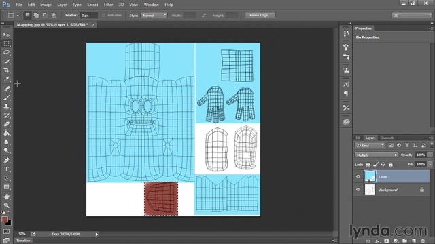This screenshot has height=244, width=435.
Task: Create a new layer icon
Action: (x=414, y=241)
